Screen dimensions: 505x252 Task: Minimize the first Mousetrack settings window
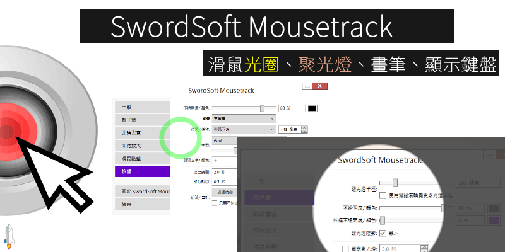307,86
